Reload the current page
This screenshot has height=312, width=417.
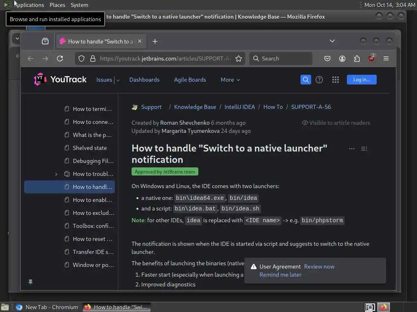pyautogui.click(x=60, y=58)
